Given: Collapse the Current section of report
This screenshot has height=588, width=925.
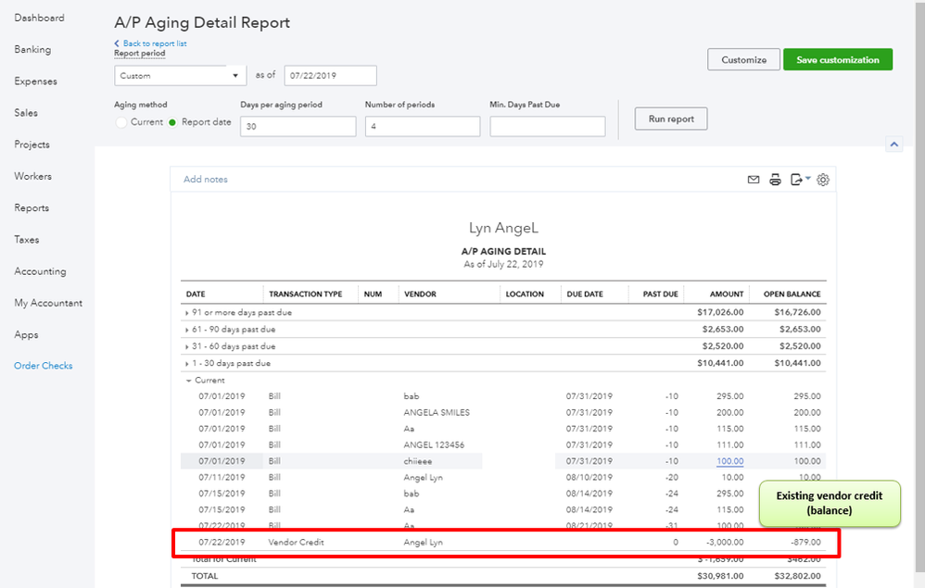Looking at the screenshot, I should tap(189, 381).
